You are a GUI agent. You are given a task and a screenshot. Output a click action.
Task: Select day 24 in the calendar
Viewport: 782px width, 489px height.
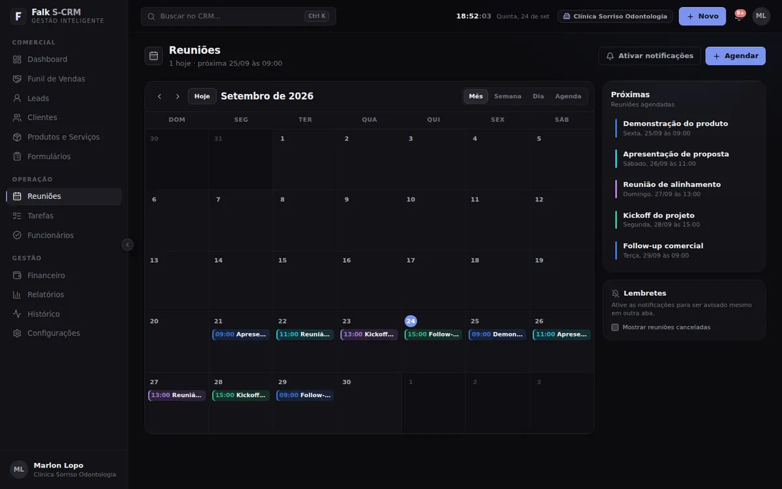pos(411,321)
